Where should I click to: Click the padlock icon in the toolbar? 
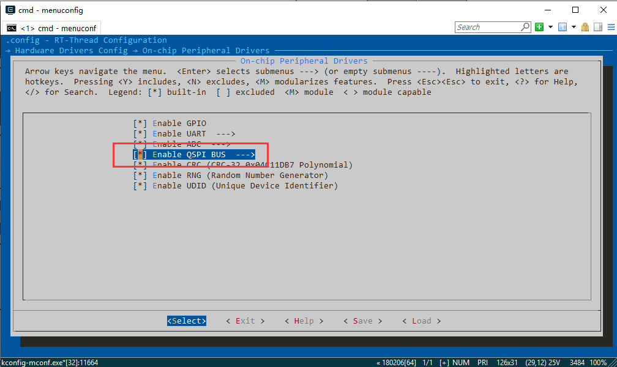point(585,27)
